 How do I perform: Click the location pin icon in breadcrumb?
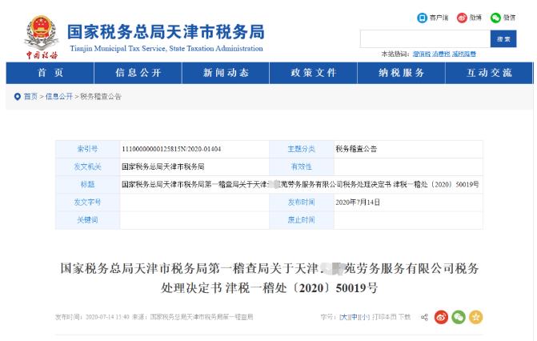coord(17,97)
